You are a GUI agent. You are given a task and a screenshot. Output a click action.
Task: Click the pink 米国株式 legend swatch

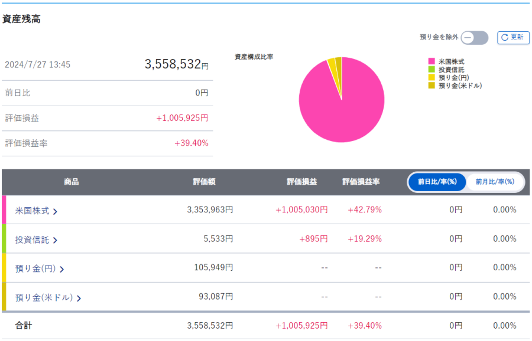click(432, 61)
